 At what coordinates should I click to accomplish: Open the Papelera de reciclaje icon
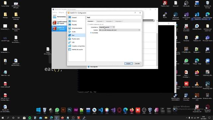pos(207,4)
